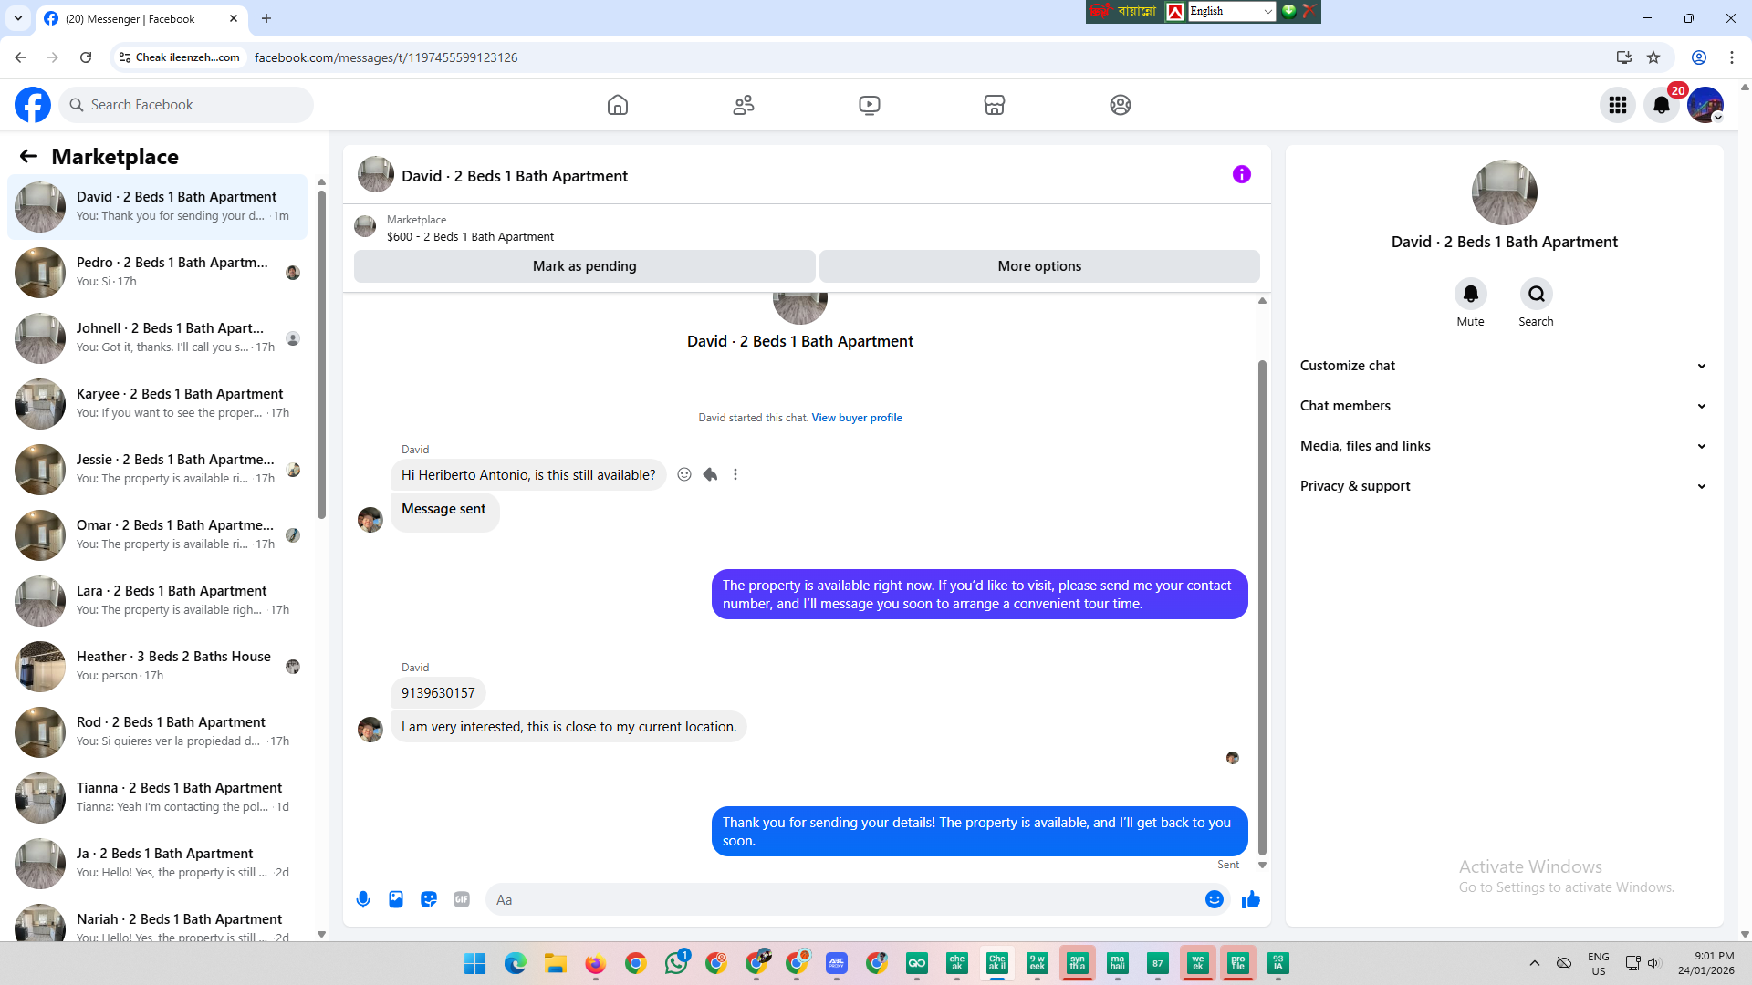Image resolution: width=1752 pixels, height=985 pixels.
Task: Mute this David conversation
Action: (x=1470, y=295)
